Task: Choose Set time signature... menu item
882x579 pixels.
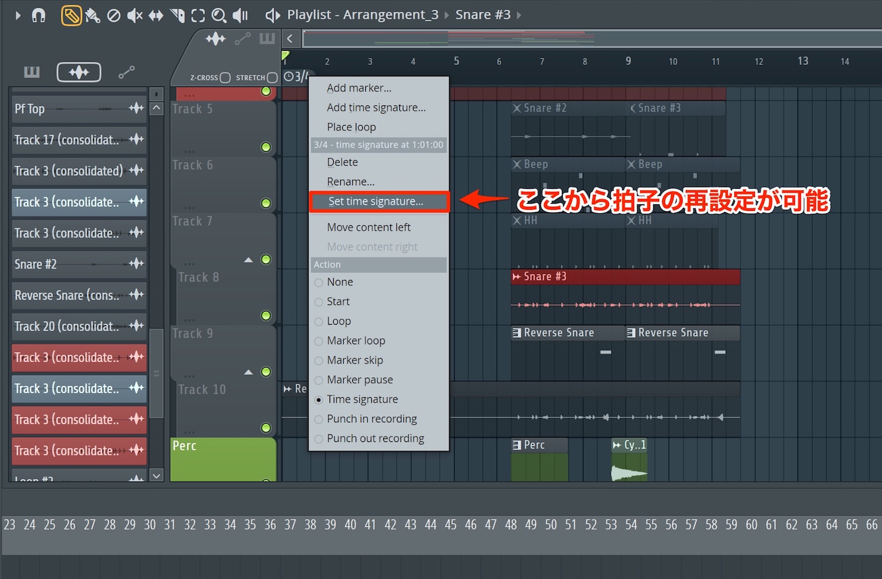Action: click(379, 201)
